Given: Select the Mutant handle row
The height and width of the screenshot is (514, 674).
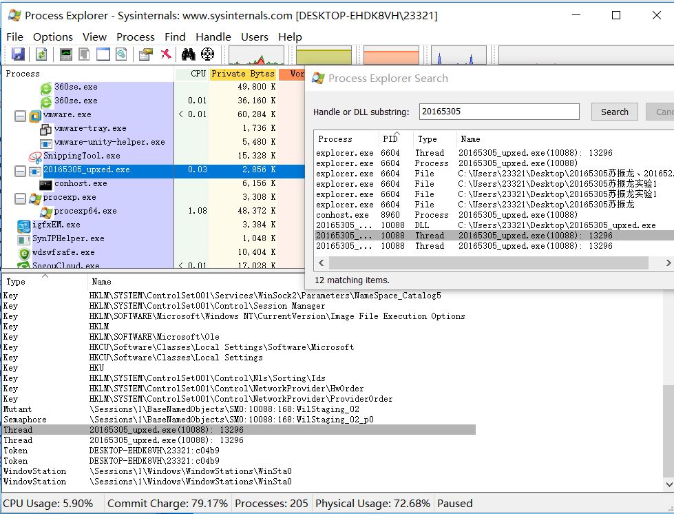Looking at the screenshot, I should click(x=239, y=409).
